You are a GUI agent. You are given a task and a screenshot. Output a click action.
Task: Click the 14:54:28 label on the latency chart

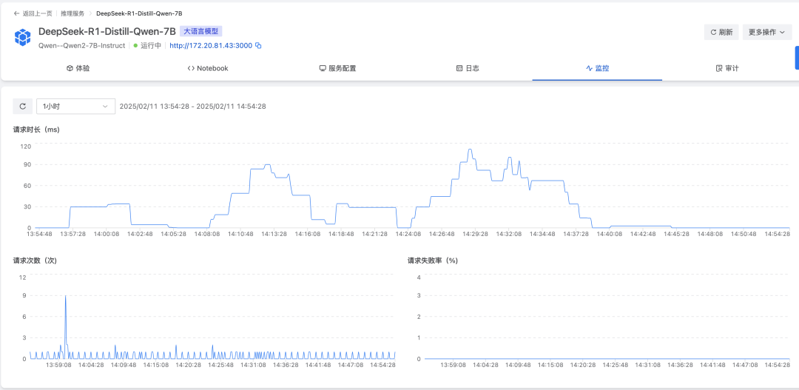click(777, 234)
